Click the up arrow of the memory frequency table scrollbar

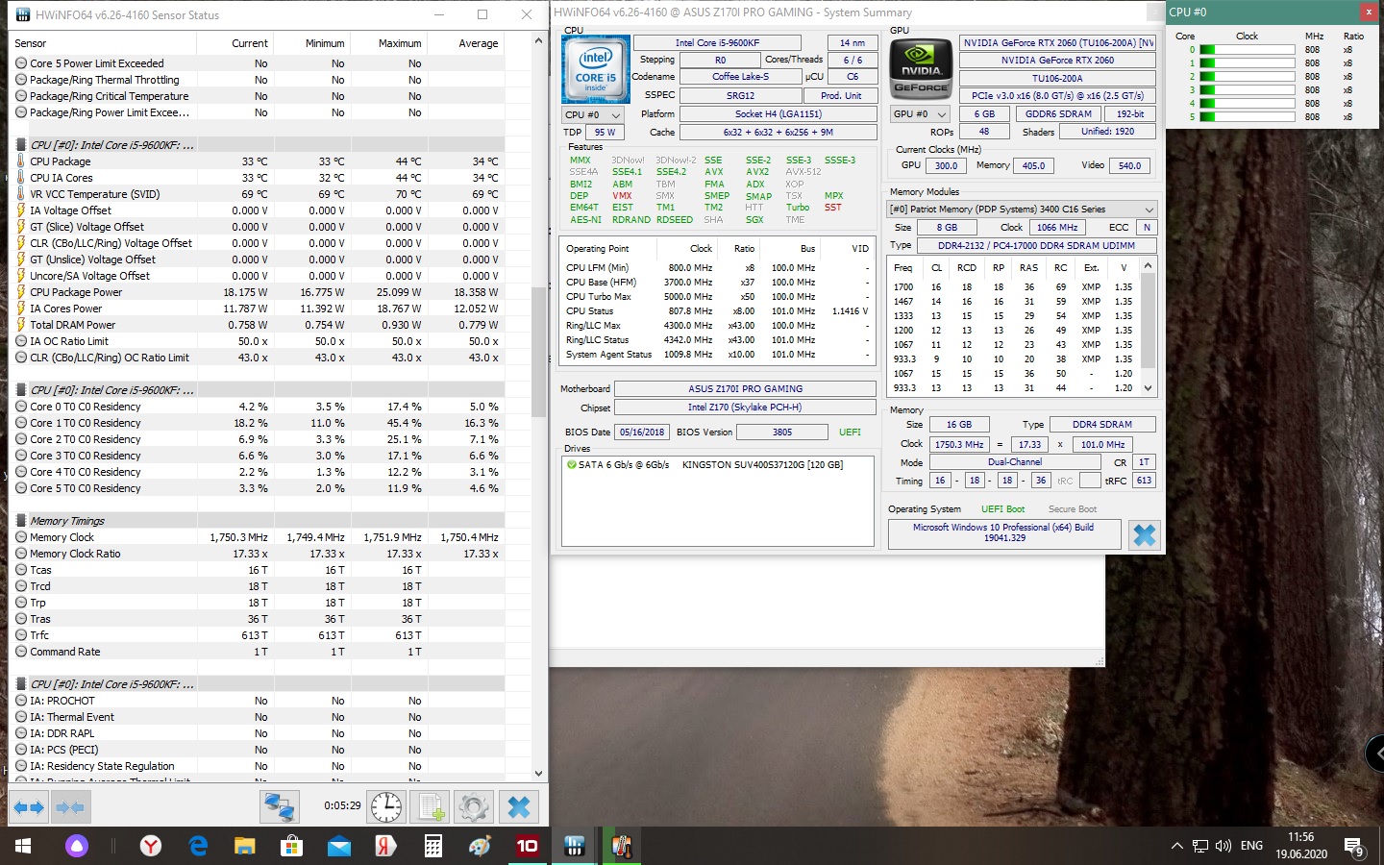tap(1148, 264)
